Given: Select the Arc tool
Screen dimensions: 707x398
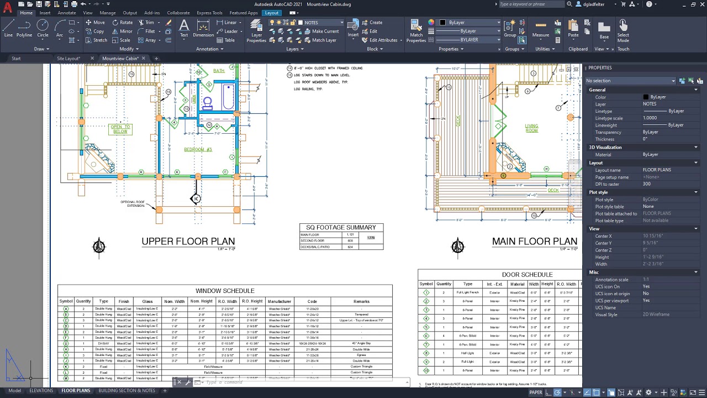Looking at the screenshot, I should click(x=60, y=28).
